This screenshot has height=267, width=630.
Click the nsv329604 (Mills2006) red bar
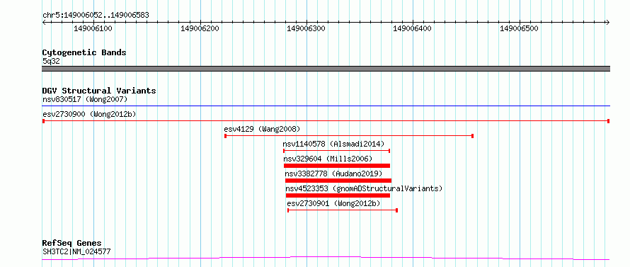tap(337, 166)
